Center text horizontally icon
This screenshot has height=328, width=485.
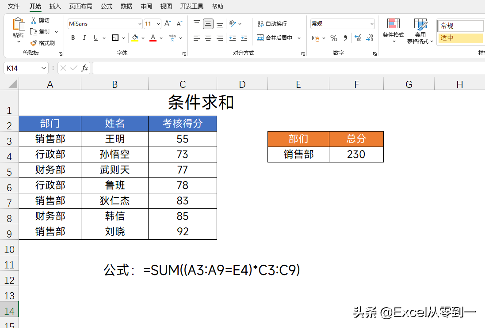(208, 38)
